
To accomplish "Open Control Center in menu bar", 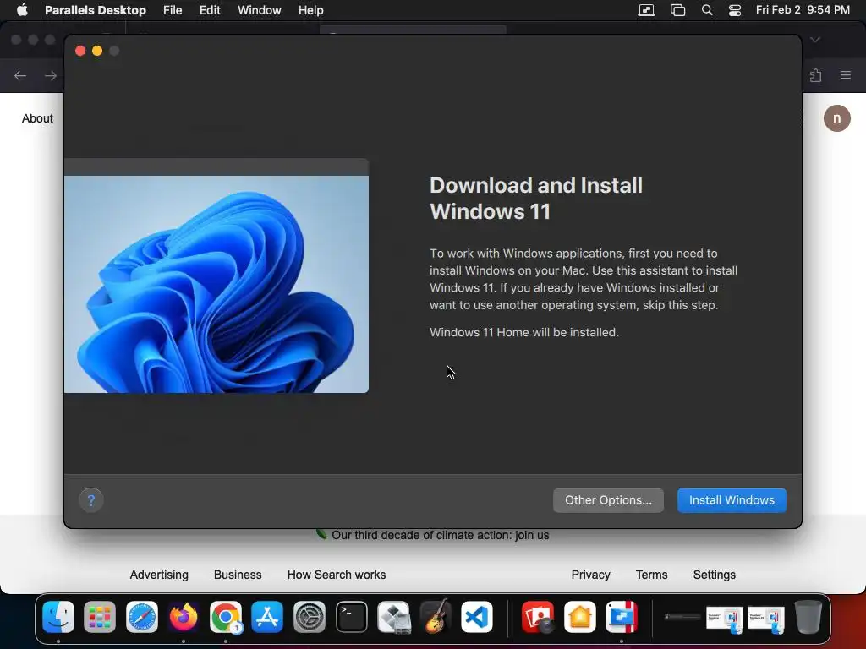I will pyautogui.click(x=735, y=10).
